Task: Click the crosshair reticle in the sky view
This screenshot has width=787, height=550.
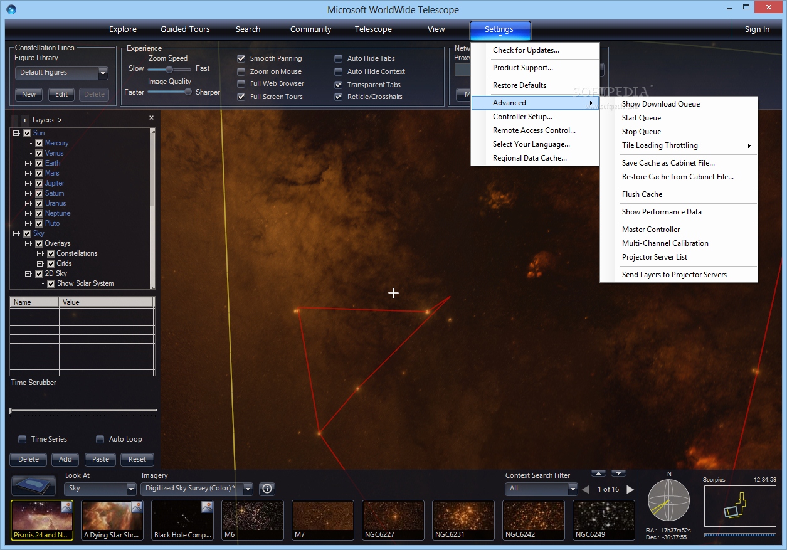Action: (393, 293)
